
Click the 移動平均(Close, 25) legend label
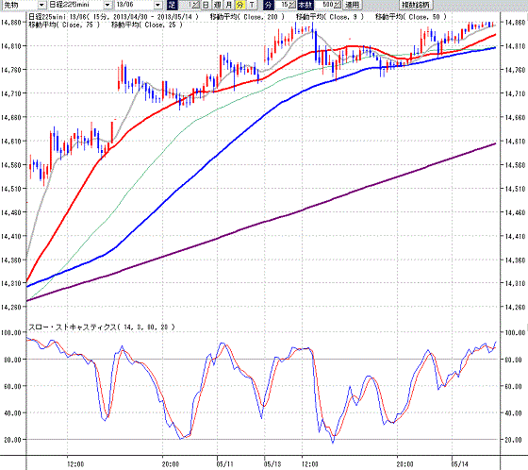click(147, 25)
